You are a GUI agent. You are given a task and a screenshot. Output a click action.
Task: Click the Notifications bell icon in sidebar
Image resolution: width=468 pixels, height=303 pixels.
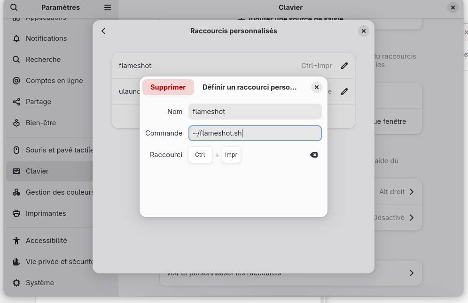[x=16, y=38]
